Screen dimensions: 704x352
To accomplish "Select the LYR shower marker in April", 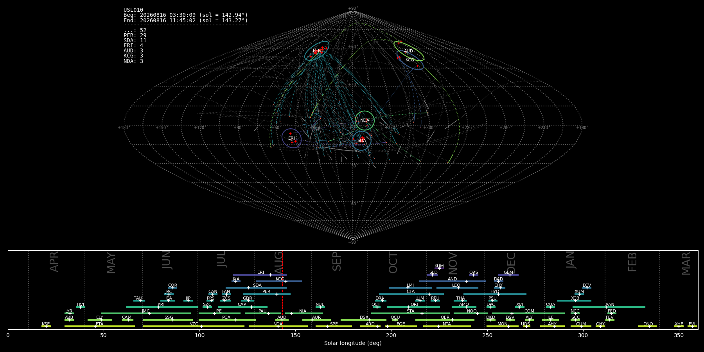I will click(70, 313).
